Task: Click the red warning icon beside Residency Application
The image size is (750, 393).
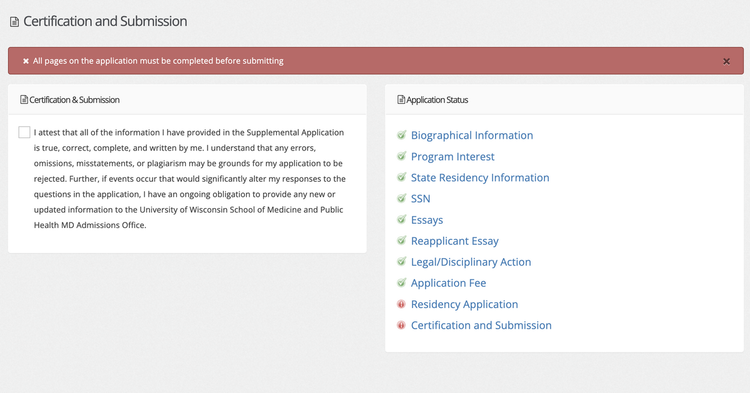Action: tap(401, 305)
